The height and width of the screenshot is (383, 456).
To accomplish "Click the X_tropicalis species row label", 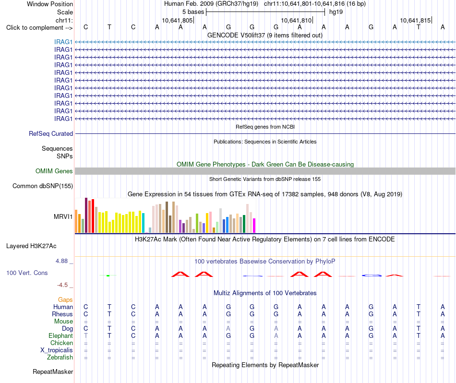I will tap(57, 350).
